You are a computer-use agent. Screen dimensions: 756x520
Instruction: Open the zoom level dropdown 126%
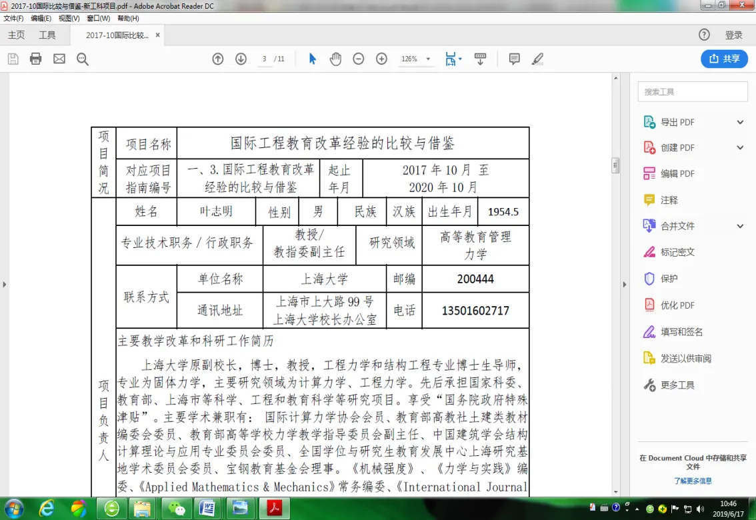tap(428, 59)
